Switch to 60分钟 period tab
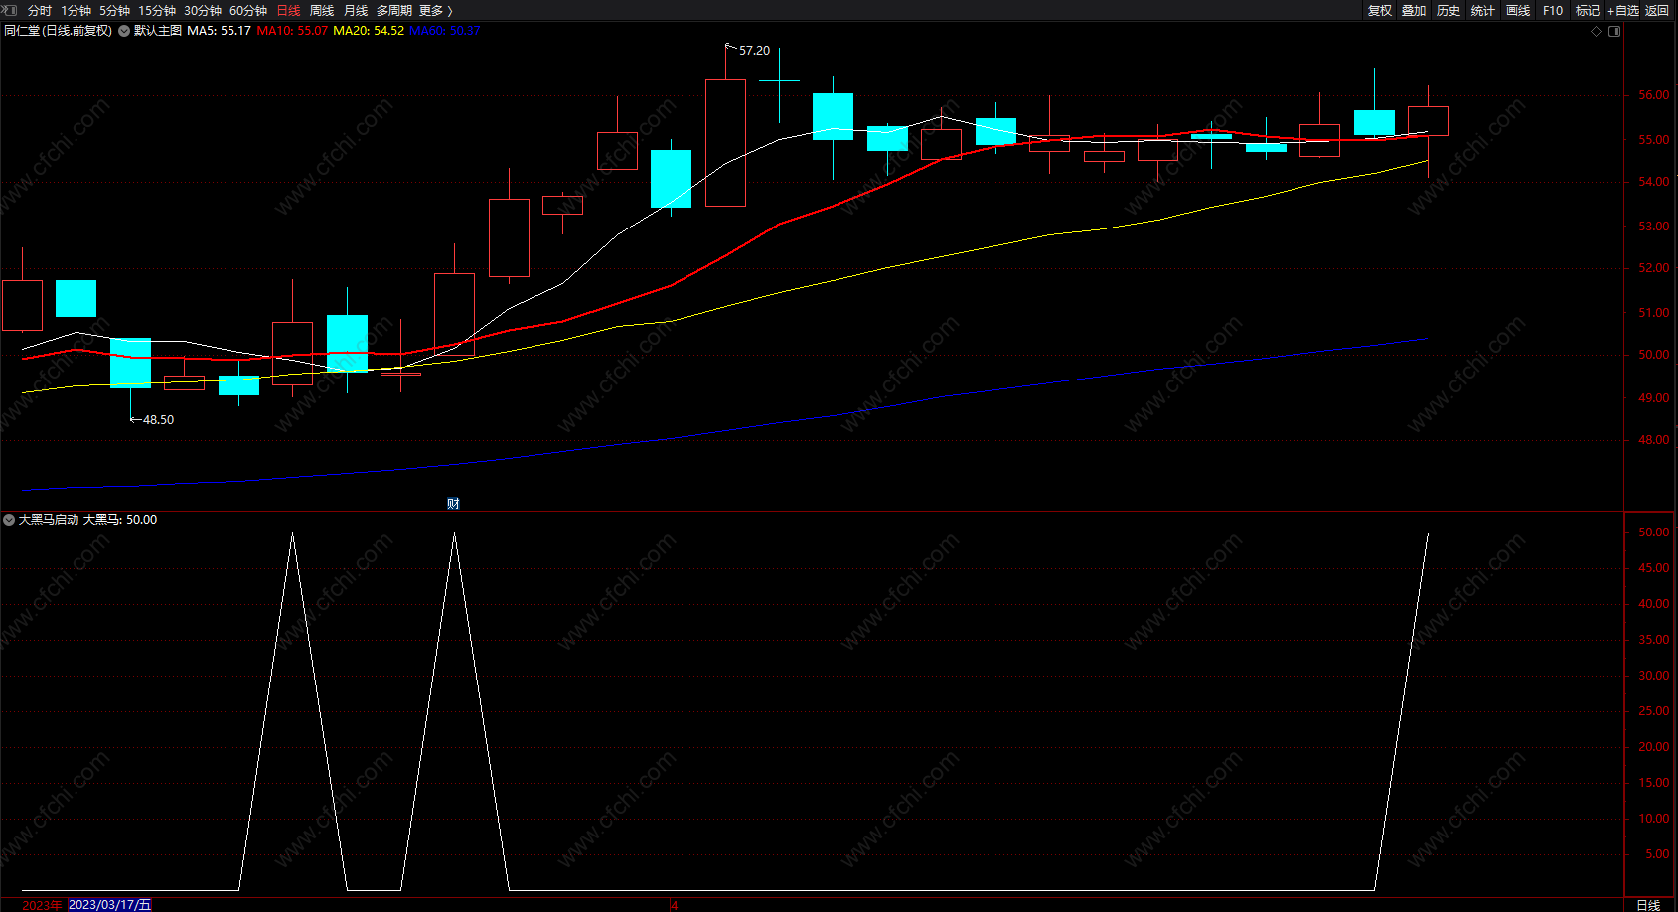The image size is (1678, 912). pos(248,10)
